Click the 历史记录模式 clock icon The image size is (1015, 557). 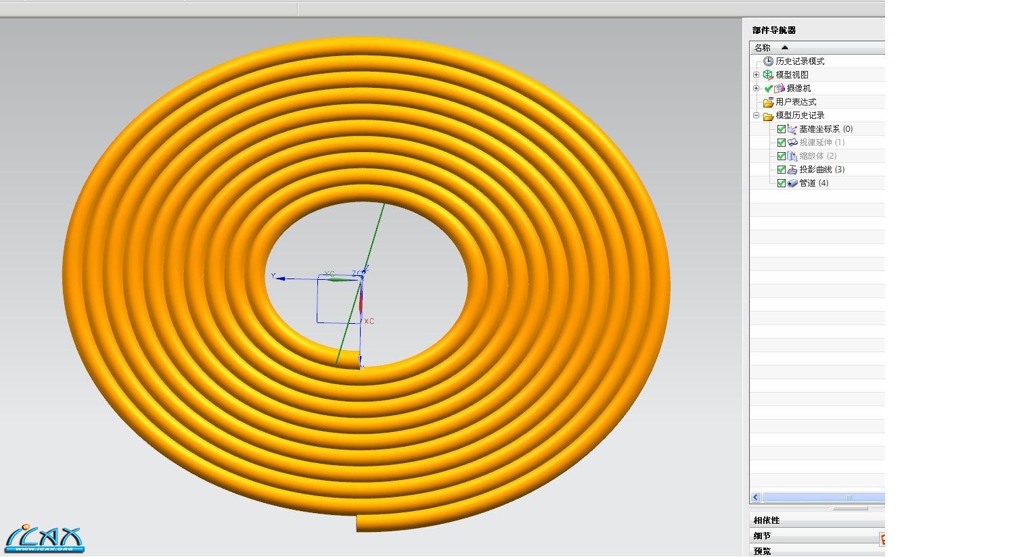point(768,62)
